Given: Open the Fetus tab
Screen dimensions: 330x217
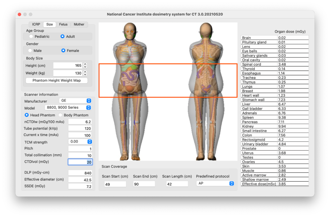Looking at the screenshot, I should coord(63,24).
